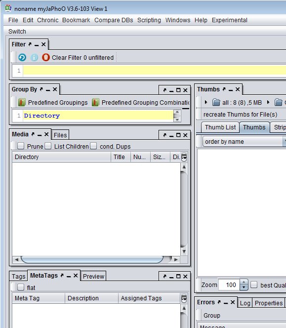The image size is (286, 328).
Task: Switch to the Tags tab
Action: [x=18, y=276]
